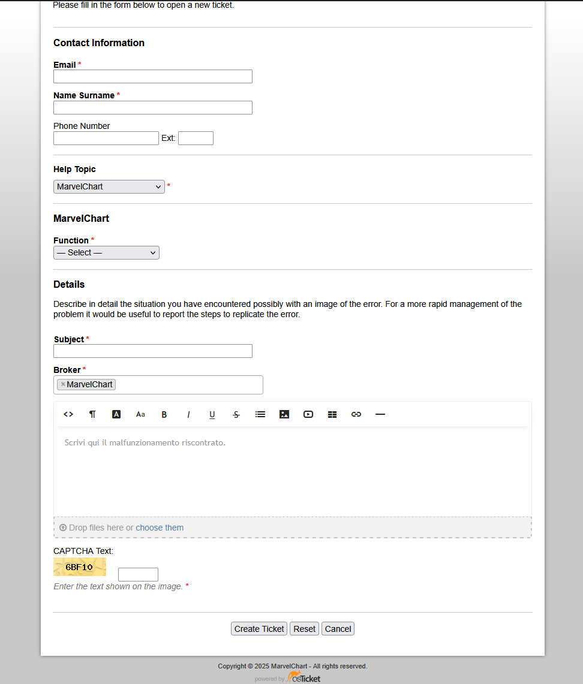Toggle underline formatting
The image size is (583, 684).
[212, 414]
